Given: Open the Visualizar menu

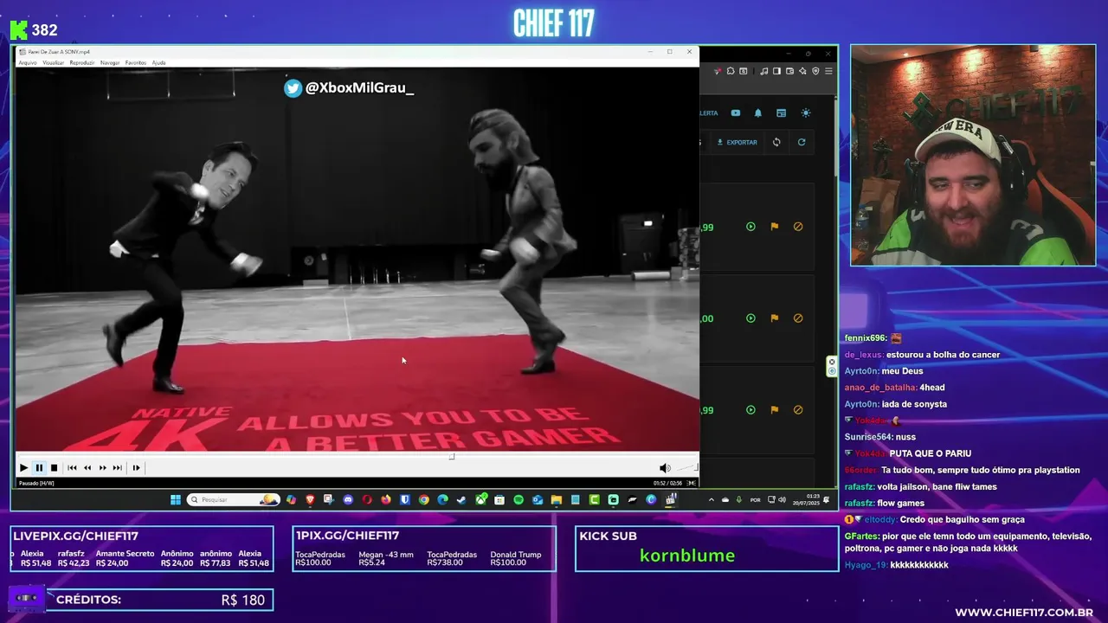Looking at the screenshot, I should coord(53,63).
